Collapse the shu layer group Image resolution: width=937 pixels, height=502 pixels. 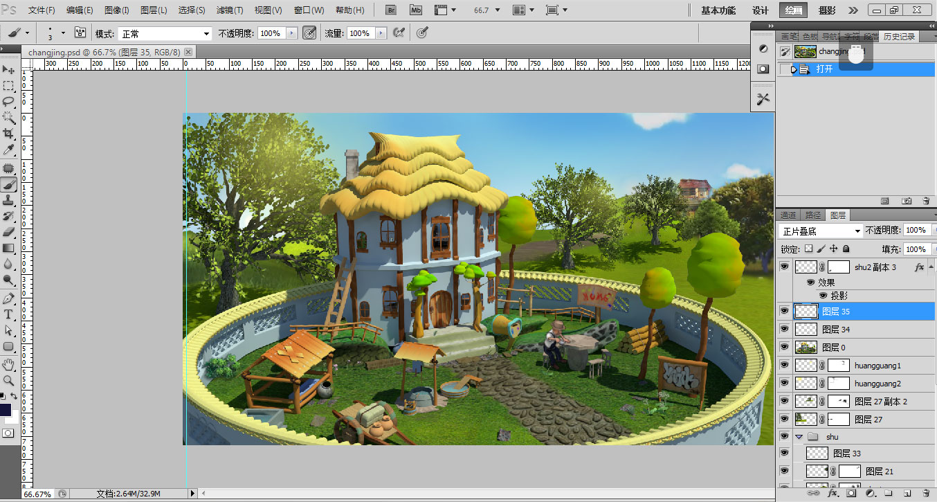tap(799, 437)
